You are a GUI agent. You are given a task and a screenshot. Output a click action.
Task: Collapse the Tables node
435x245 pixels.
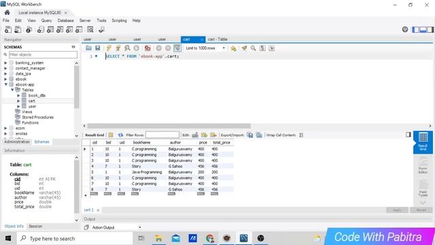[12, 90]
